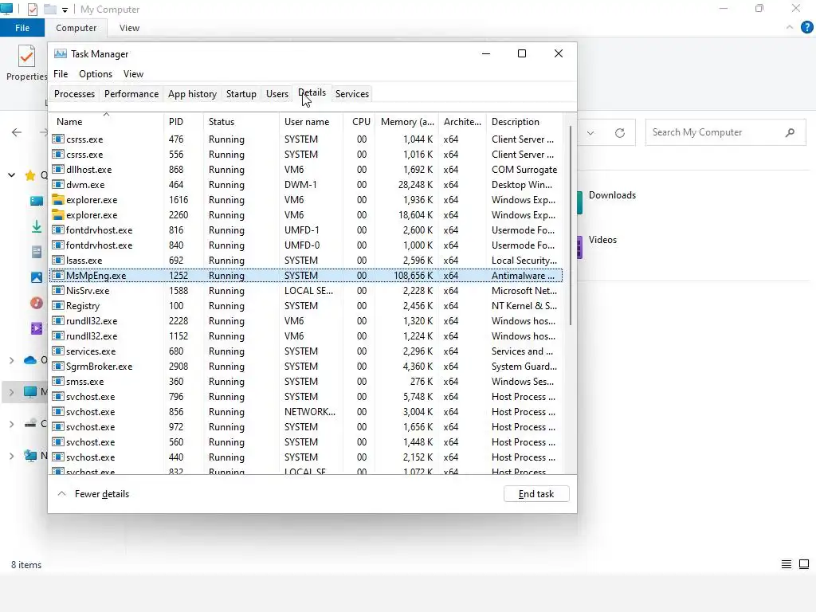Click the Properties checkmark icon in the ribbon
The image size is (816, 612).
26,56
